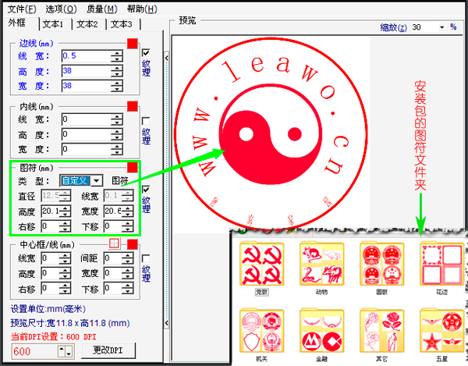Click the 边线 red color swatch
Image resolution: width=468 pixels, height=366 pixels.
[x=133, y=43]
